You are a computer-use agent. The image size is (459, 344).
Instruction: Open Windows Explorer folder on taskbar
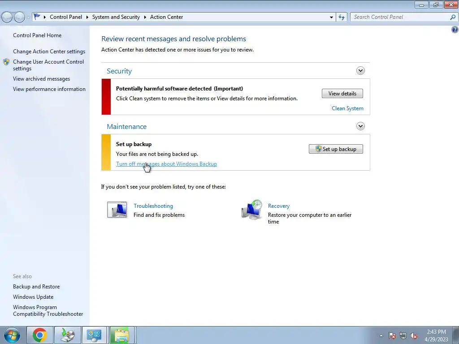(122, 335)
